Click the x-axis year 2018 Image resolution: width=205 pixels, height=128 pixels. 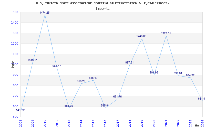pyautogui.click(x=130, y=123)
